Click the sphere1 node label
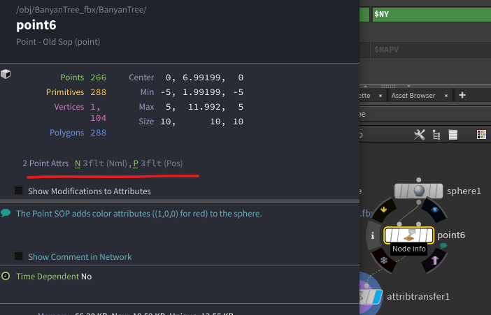The width and height of the screenshot is (491, 315). [464, 191]
